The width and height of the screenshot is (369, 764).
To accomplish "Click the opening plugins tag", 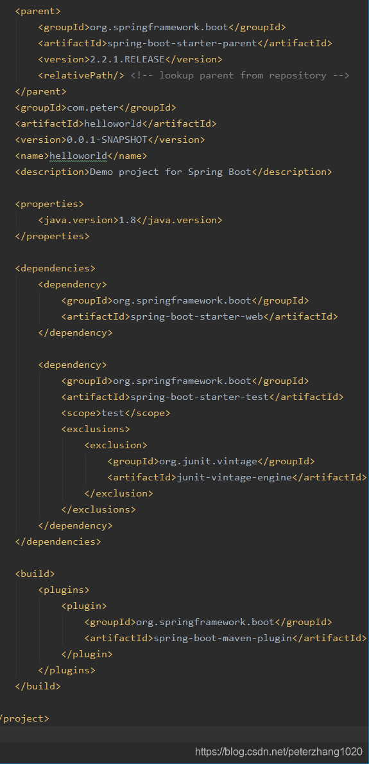I will [x=64, y=590].
